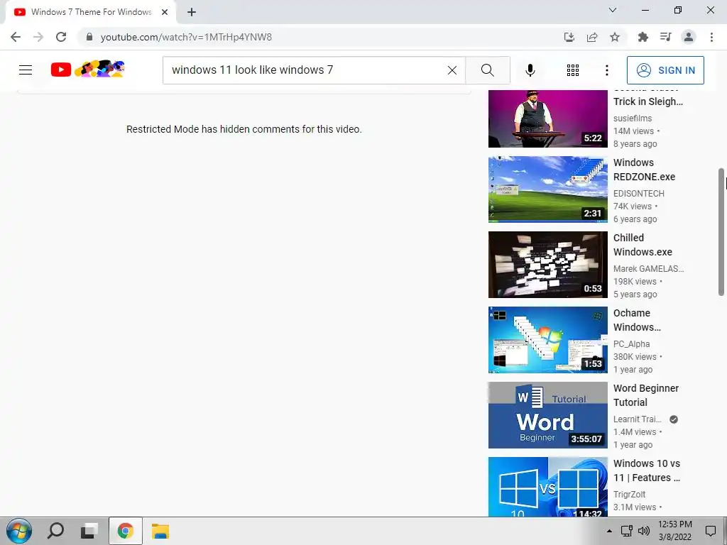The width and height of the screenshot is (727, 545).
Task: Start voice search with microphone icon
Action: (530, 70)
